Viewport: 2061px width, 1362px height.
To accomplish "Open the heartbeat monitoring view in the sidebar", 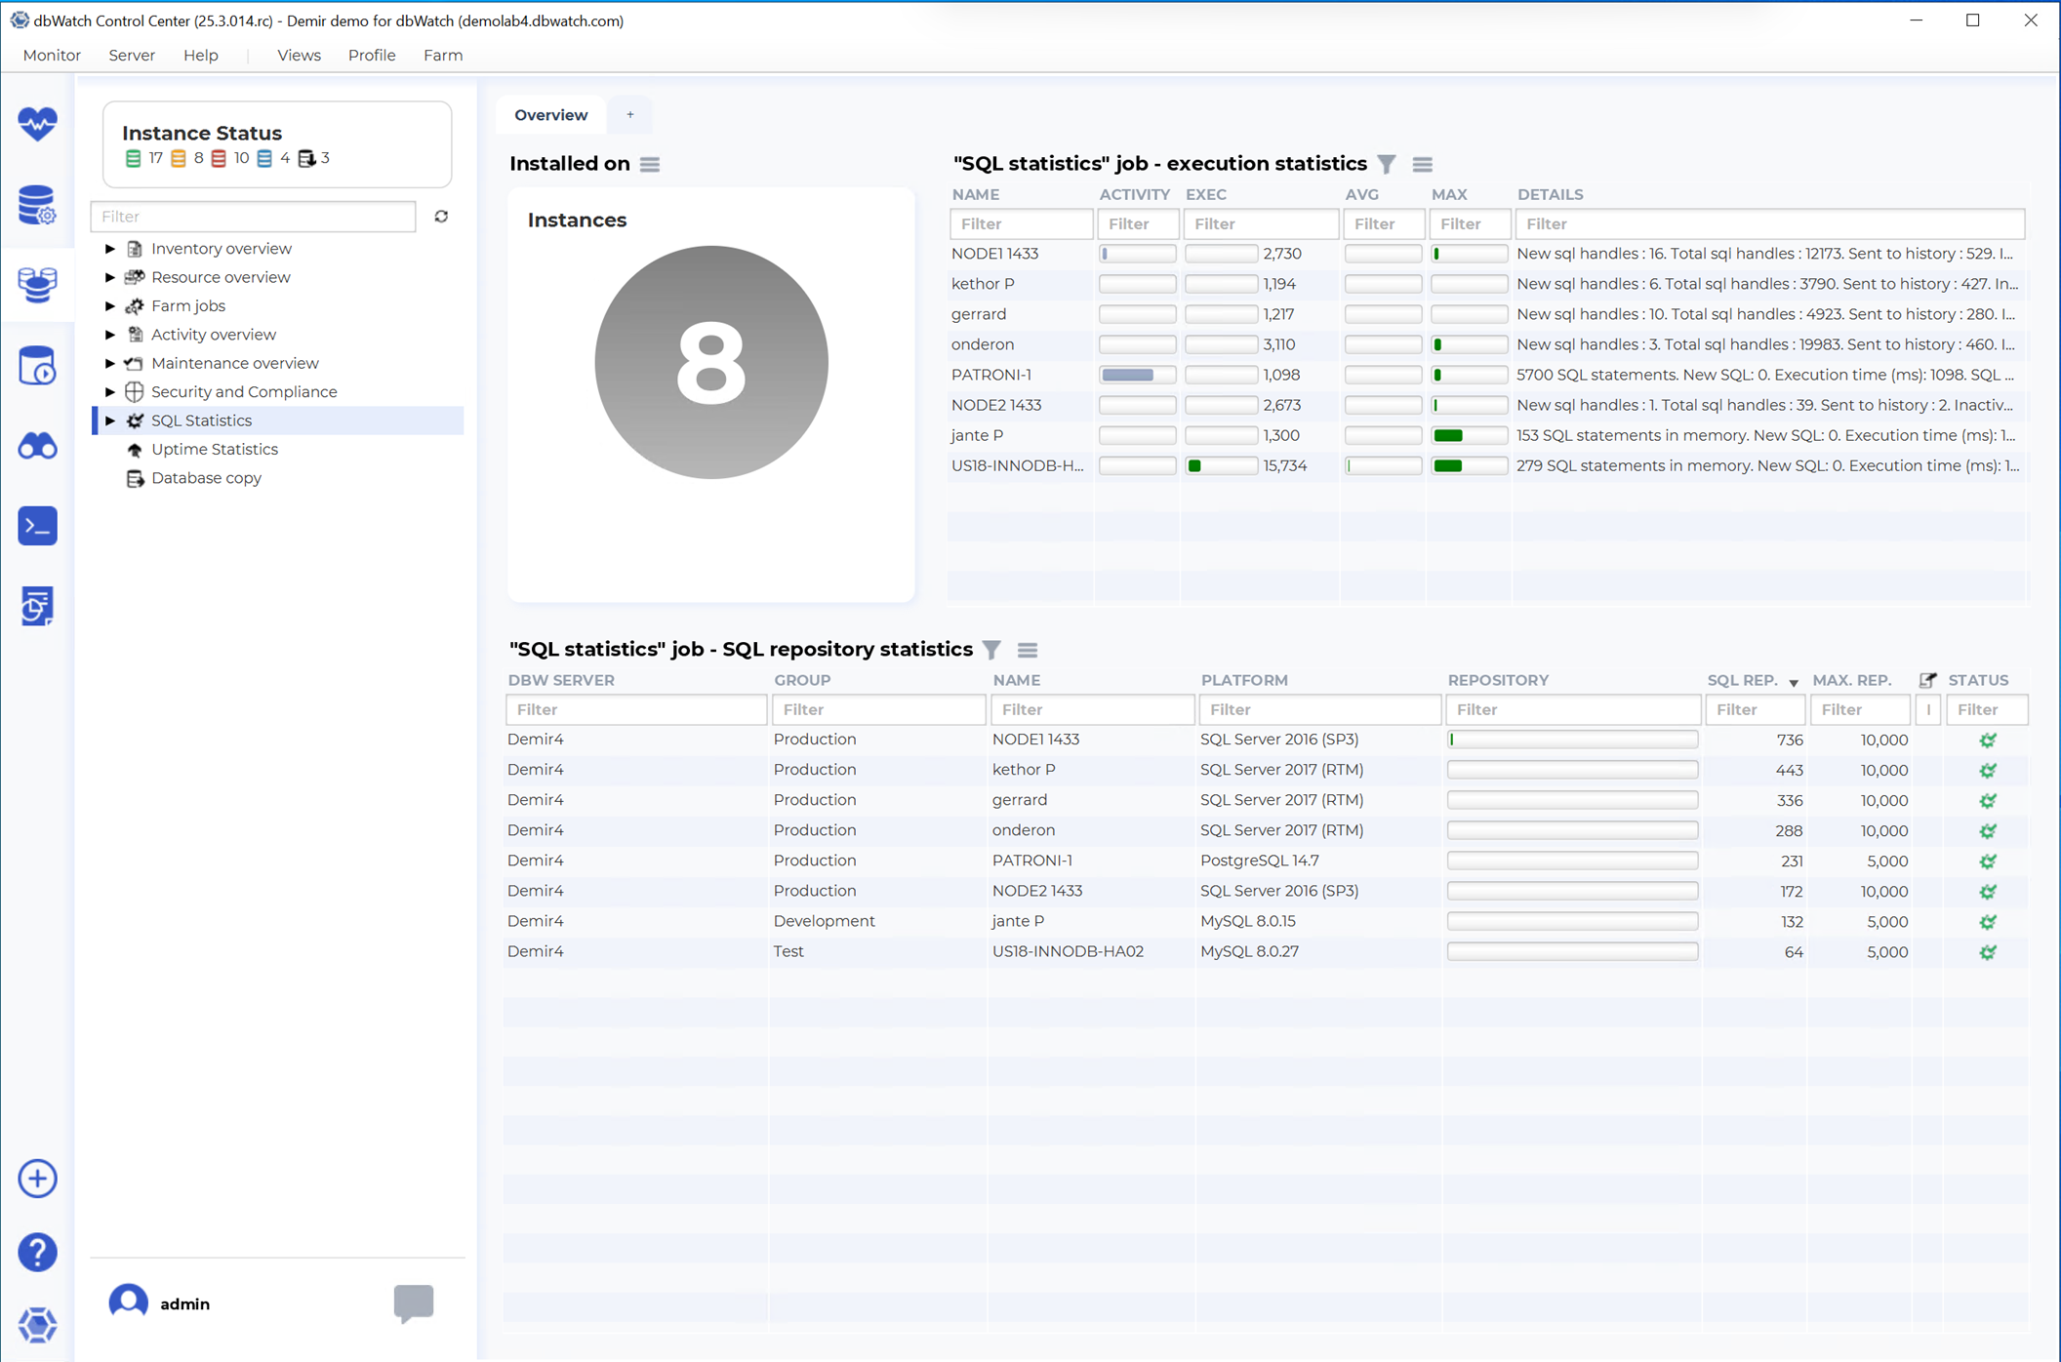I will coord(37,124).
